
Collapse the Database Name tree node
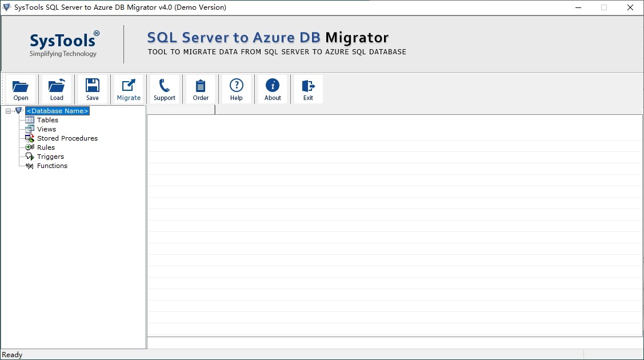(x=8, y=111)
